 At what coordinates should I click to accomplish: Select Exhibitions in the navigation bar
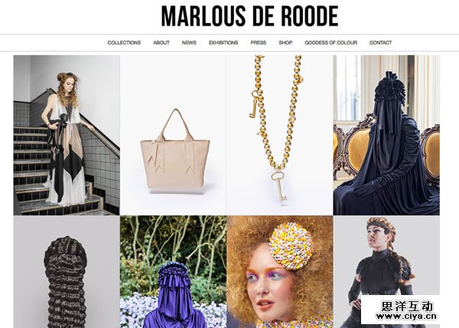[x=223, y=43]
